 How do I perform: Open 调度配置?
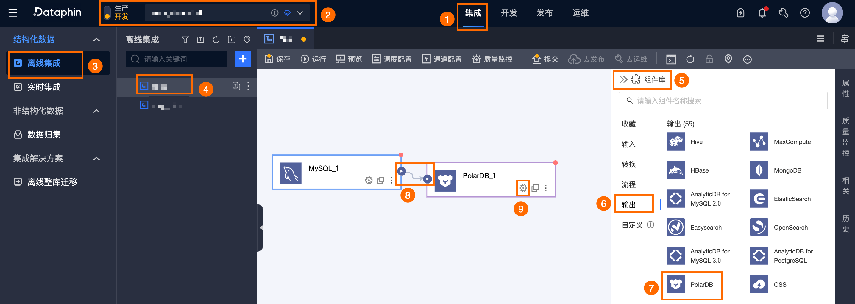click(x=392, y=59)
